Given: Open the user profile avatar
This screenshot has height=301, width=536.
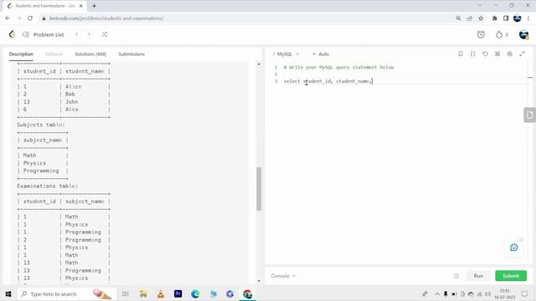Looking at the screenshot, I should click(523, 34).
